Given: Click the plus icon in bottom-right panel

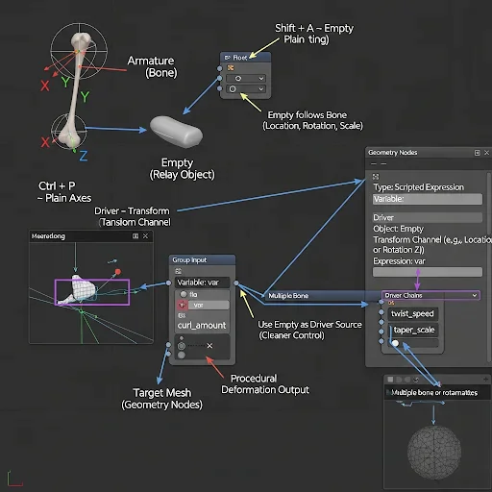Looking at the screenshot, I should pyautogui.click(x=485, y=380).
